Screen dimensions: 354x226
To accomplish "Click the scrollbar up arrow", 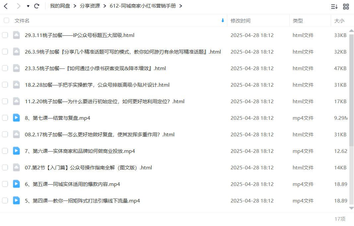I will pos(351,31).
